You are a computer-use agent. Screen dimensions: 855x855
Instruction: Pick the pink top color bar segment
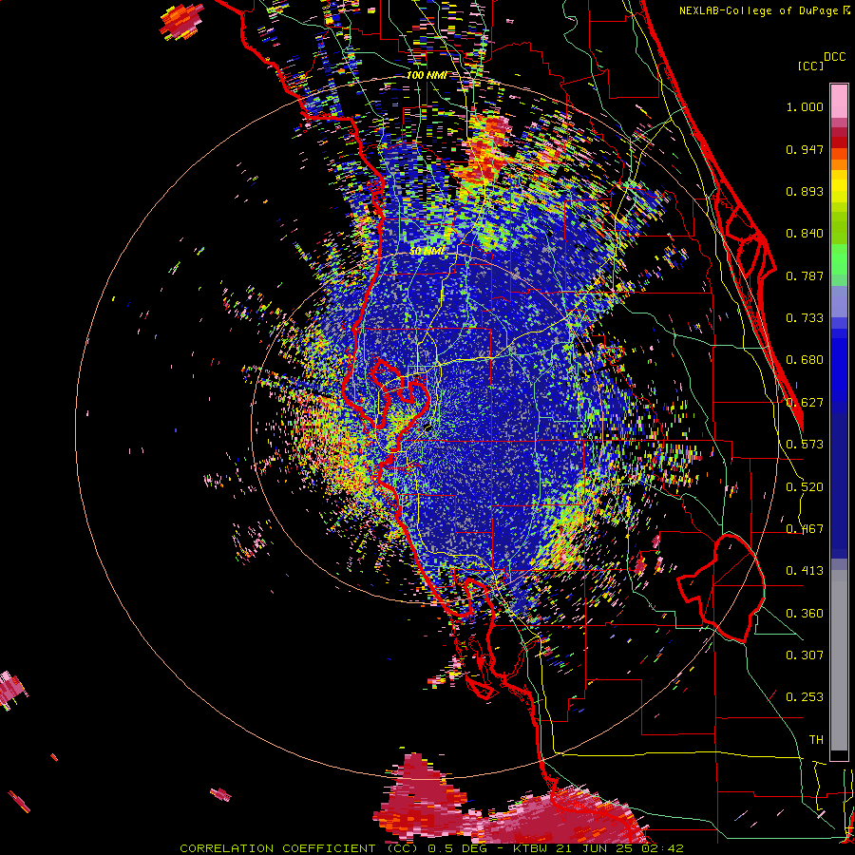click(839, 102)
